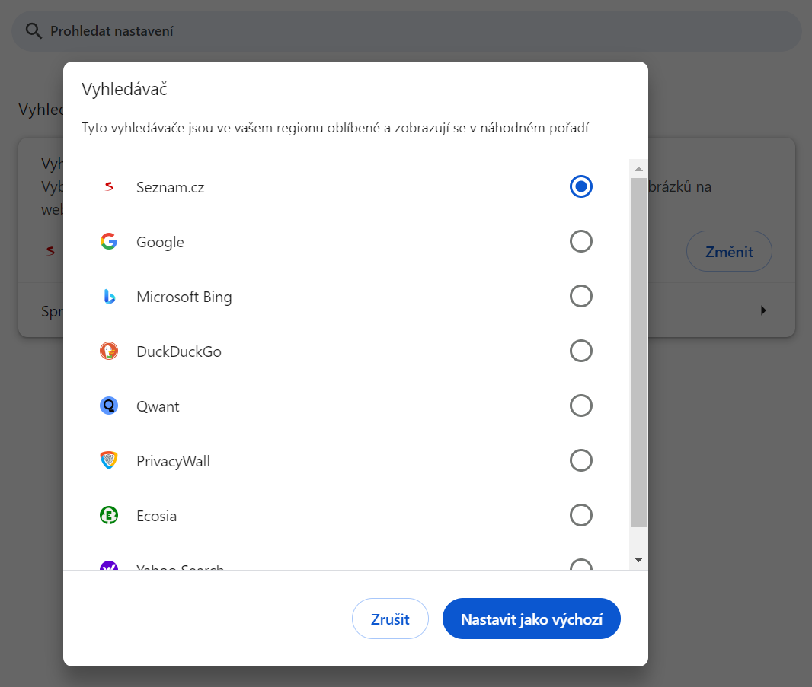
Task: Expand the partially hidden settings row chevron
Action: (764, 310)
